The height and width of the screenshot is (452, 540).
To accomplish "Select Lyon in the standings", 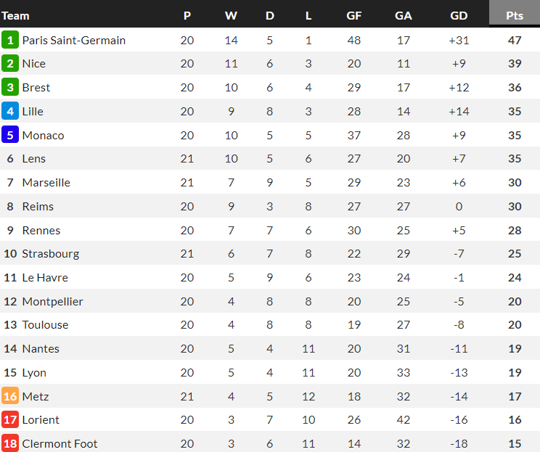I will [34, 372].
